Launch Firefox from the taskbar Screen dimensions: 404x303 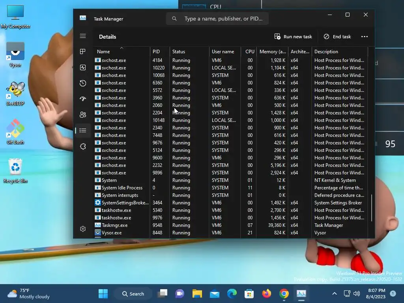click(266, 294)
